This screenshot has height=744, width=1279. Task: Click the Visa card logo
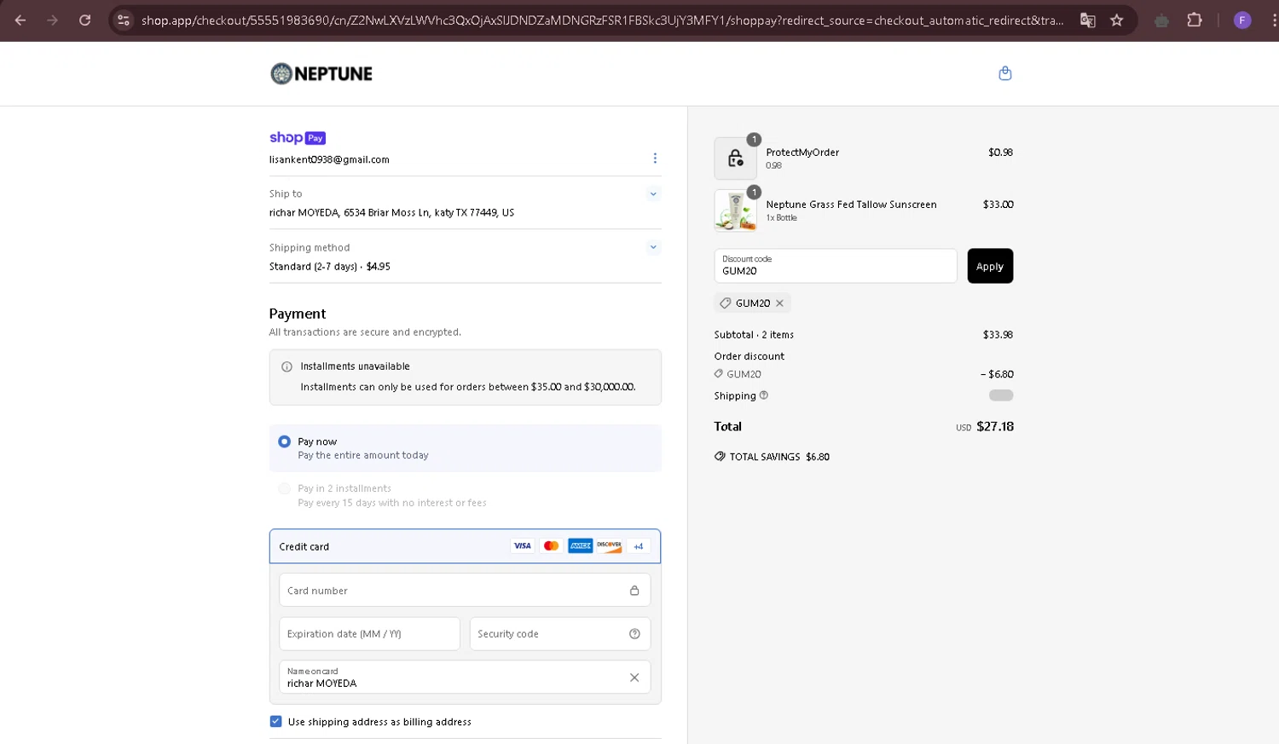click(523, 546)
